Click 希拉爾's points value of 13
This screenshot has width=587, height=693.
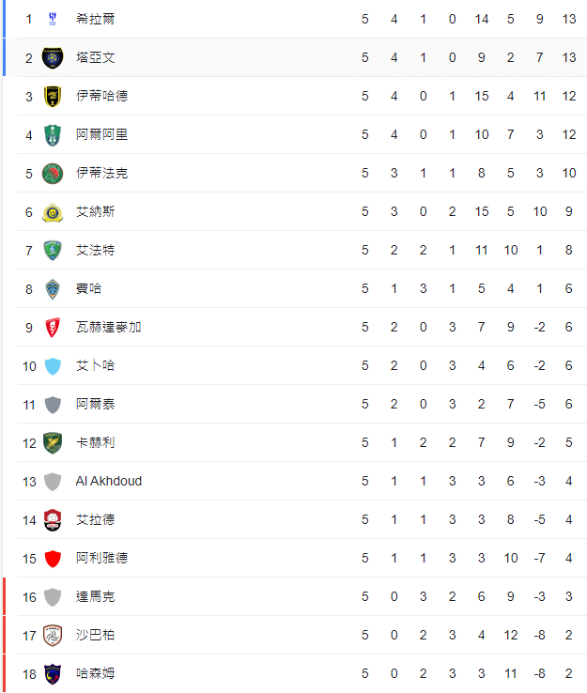point(569,19)
